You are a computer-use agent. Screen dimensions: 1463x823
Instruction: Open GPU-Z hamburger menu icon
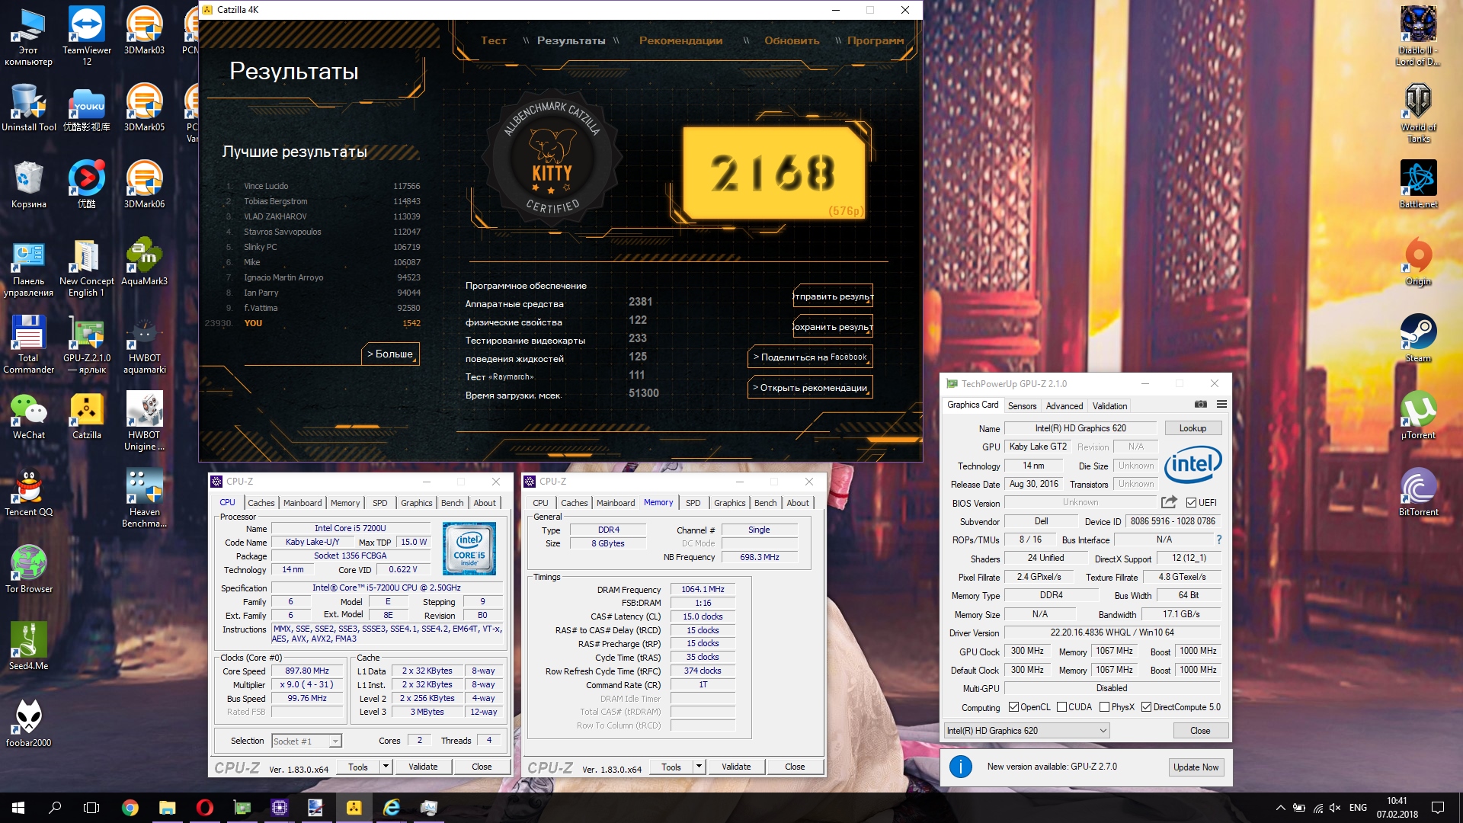pos(1221,405)
